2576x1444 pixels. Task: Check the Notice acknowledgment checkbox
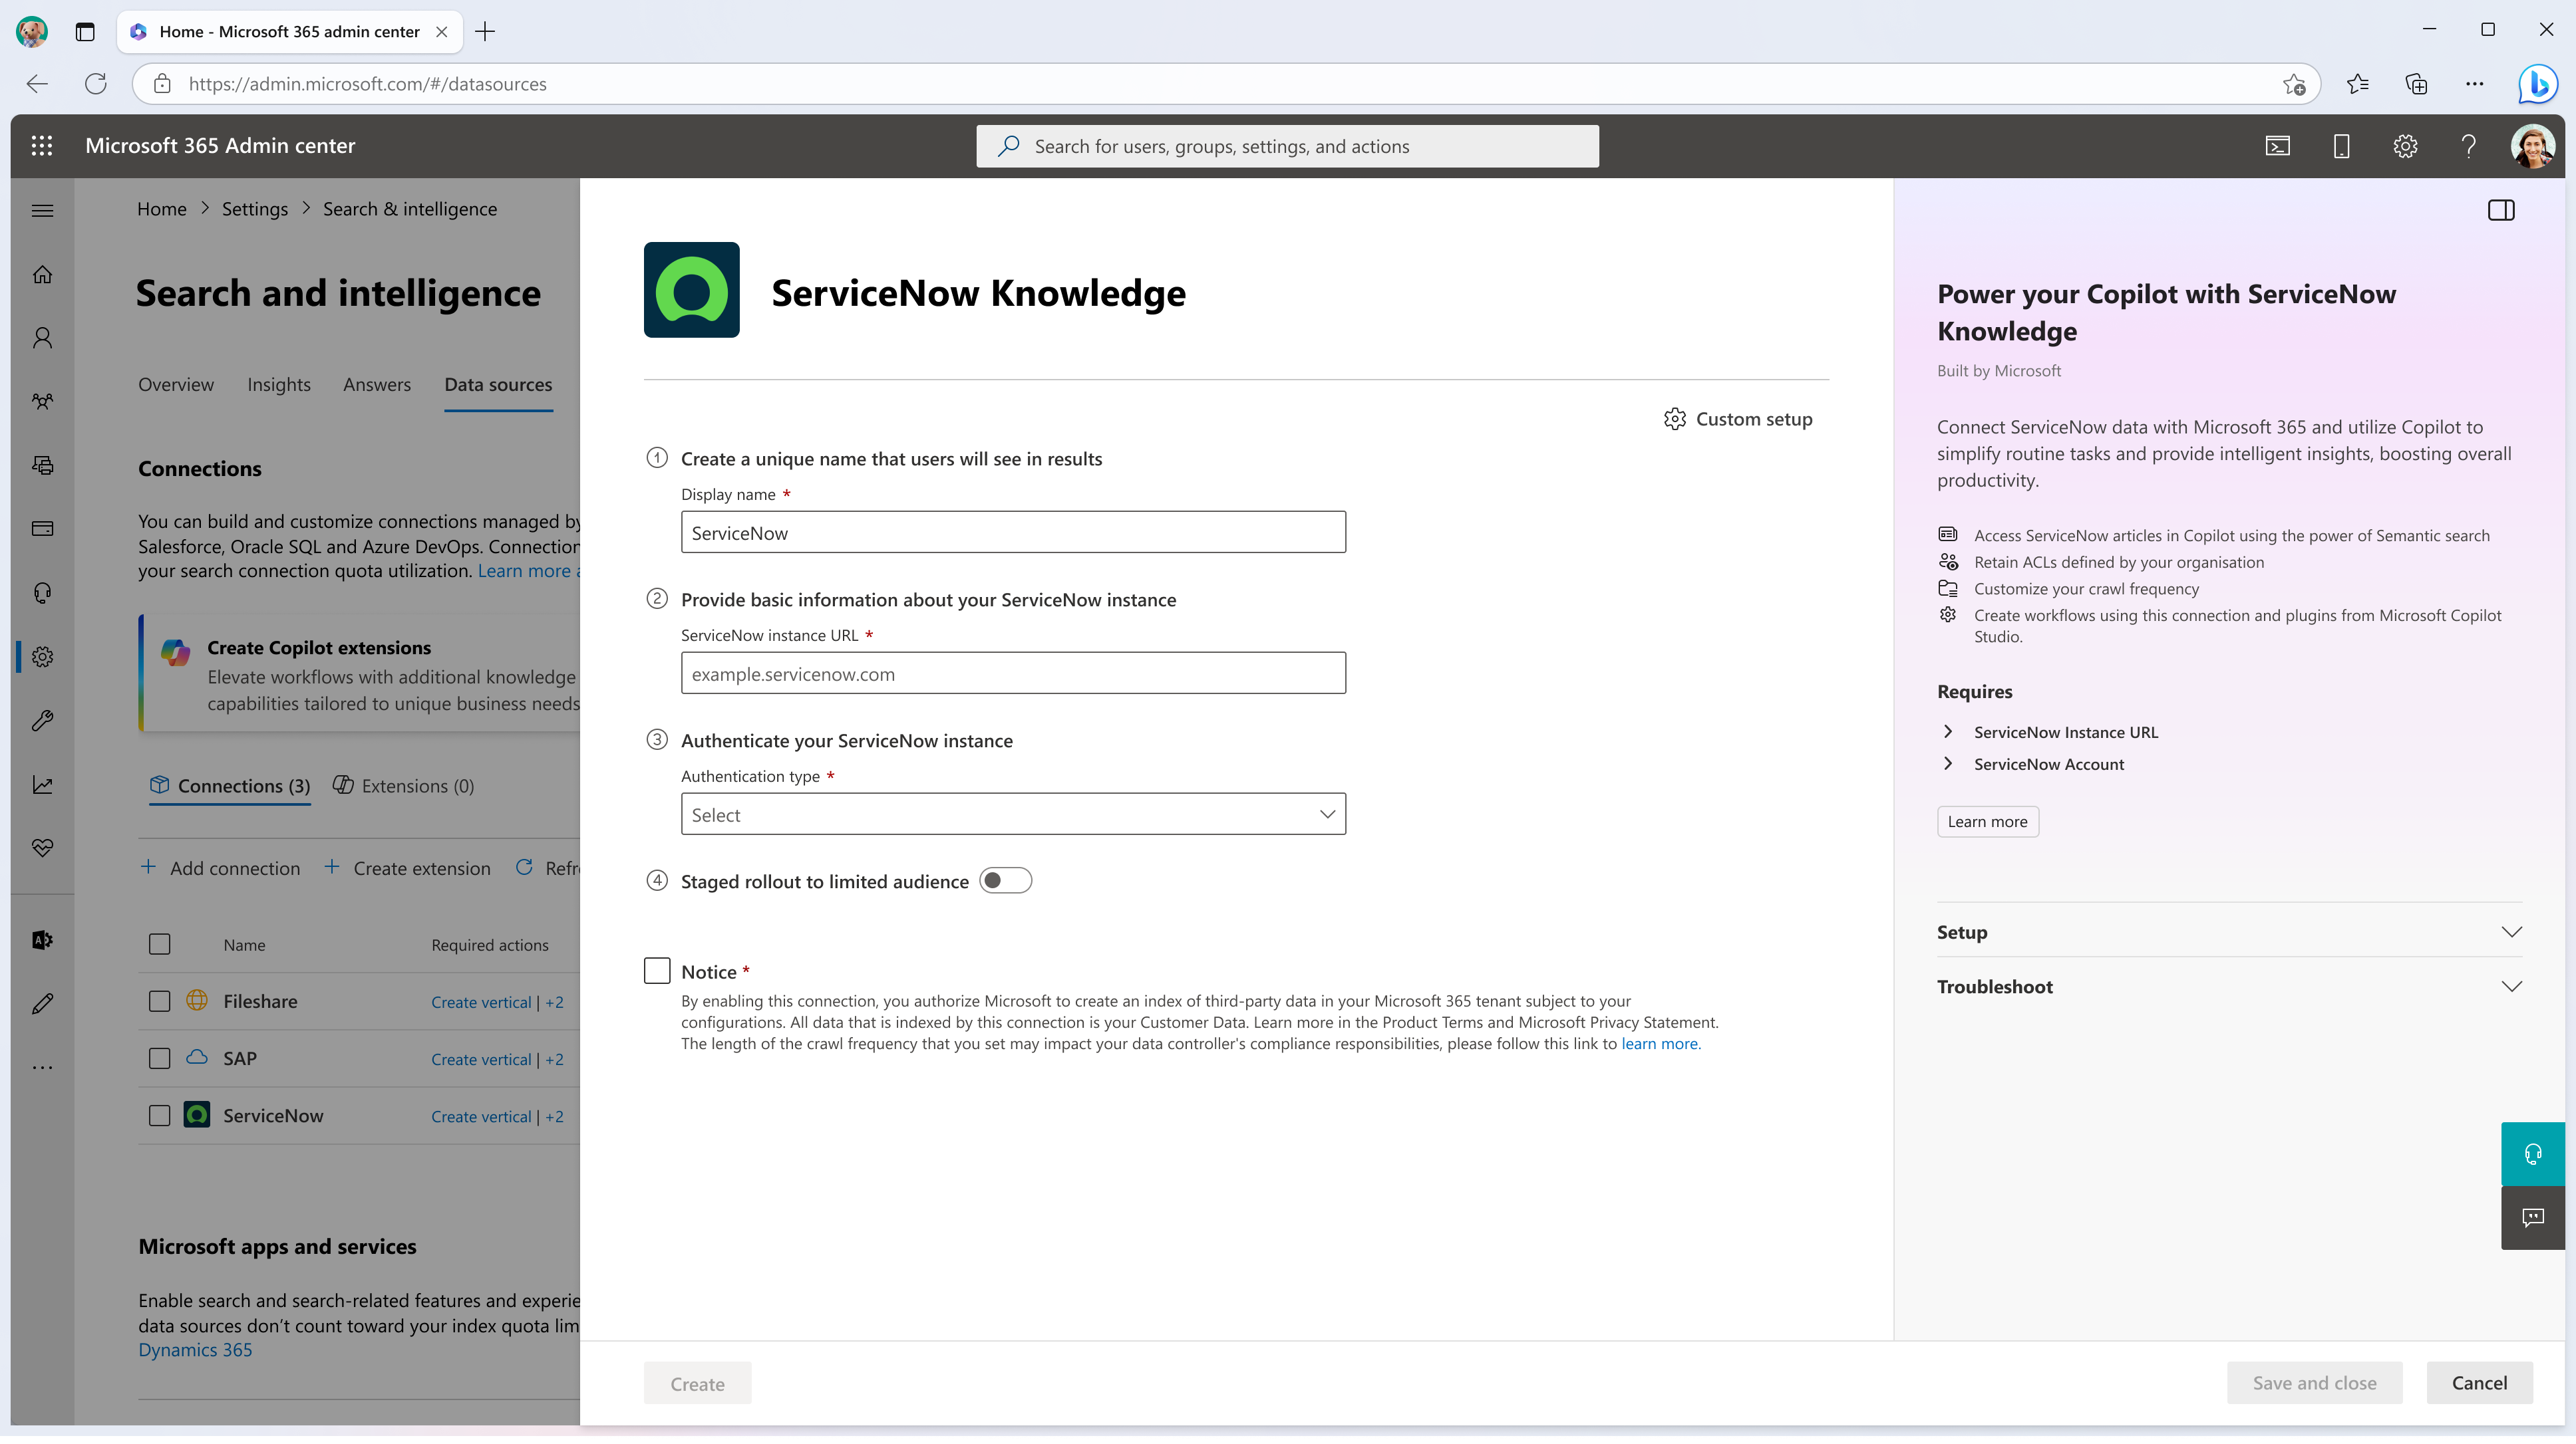pos(657,969)
